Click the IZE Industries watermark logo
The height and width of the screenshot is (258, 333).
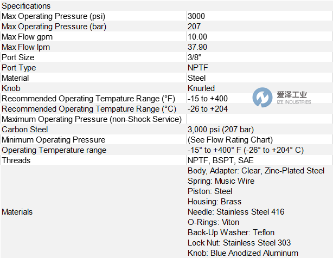coord(281,98)
